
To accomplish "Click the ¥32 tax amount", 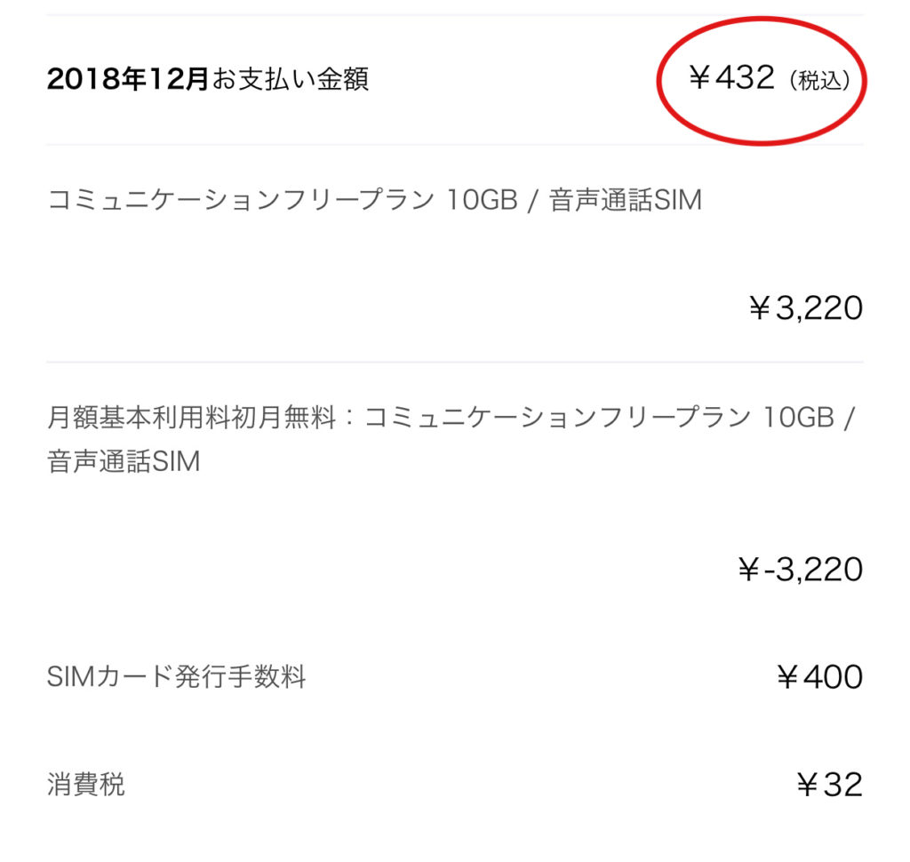I will coord(829,785).
